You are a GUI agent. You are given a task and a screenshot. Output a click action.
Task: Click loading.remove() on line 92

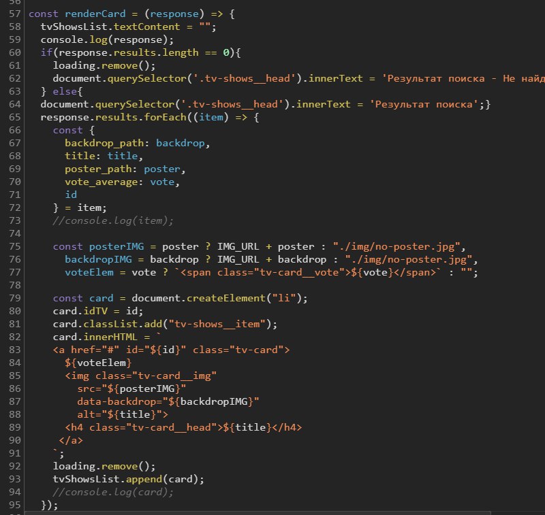tap(104, 467)
